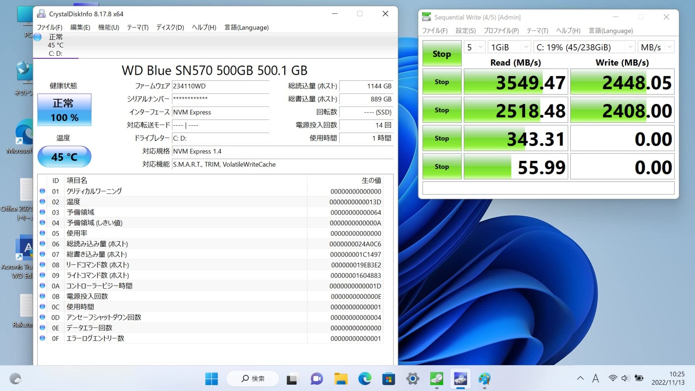Click the taskbar 検索 search box
695x391 pixels.
(x=253, y=379)
